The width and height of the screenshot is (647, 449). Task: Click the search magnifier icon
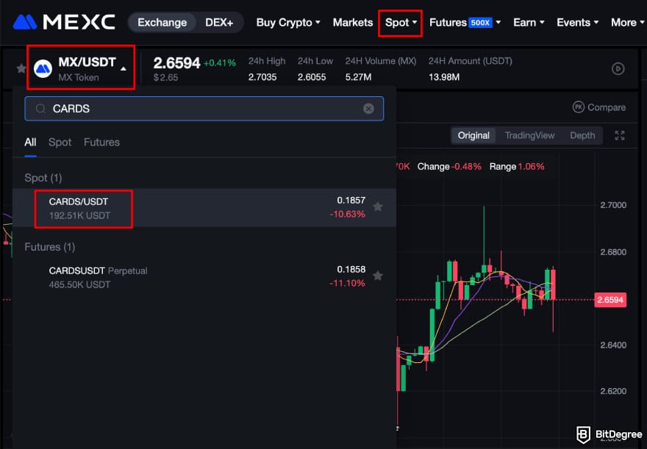click(40, 109)
